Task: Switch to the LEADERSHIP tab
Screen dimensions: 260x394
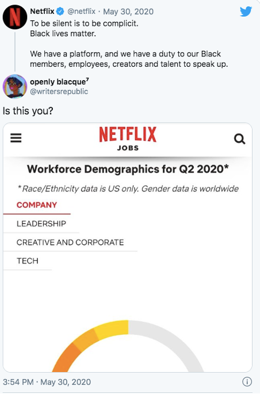Action: click(41, 223)
